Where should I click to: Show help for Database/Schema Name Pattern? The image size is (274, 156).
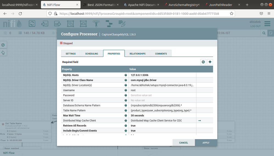coord(126,105)
